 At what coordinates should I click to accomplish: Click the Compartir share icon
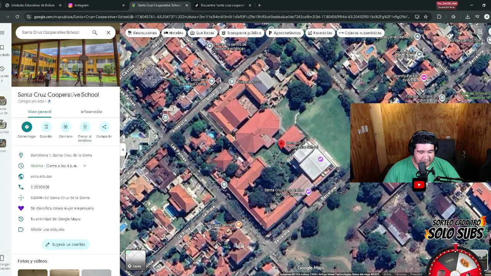104,127
